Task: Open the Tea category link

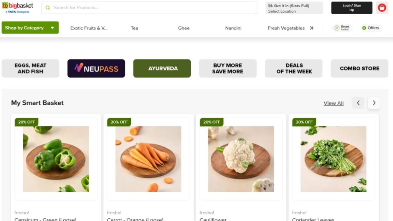Action: pyautogui.click(x=134, y=28)
